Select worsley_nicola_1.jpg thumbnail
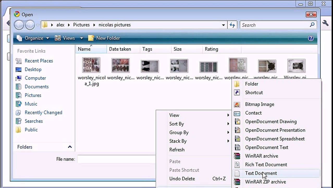Image resolution: width=333 pixels, height=188 pixels. click(91, 65)
